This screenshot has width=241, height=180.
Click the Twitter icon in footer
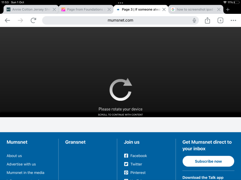(x=126, y=164)
